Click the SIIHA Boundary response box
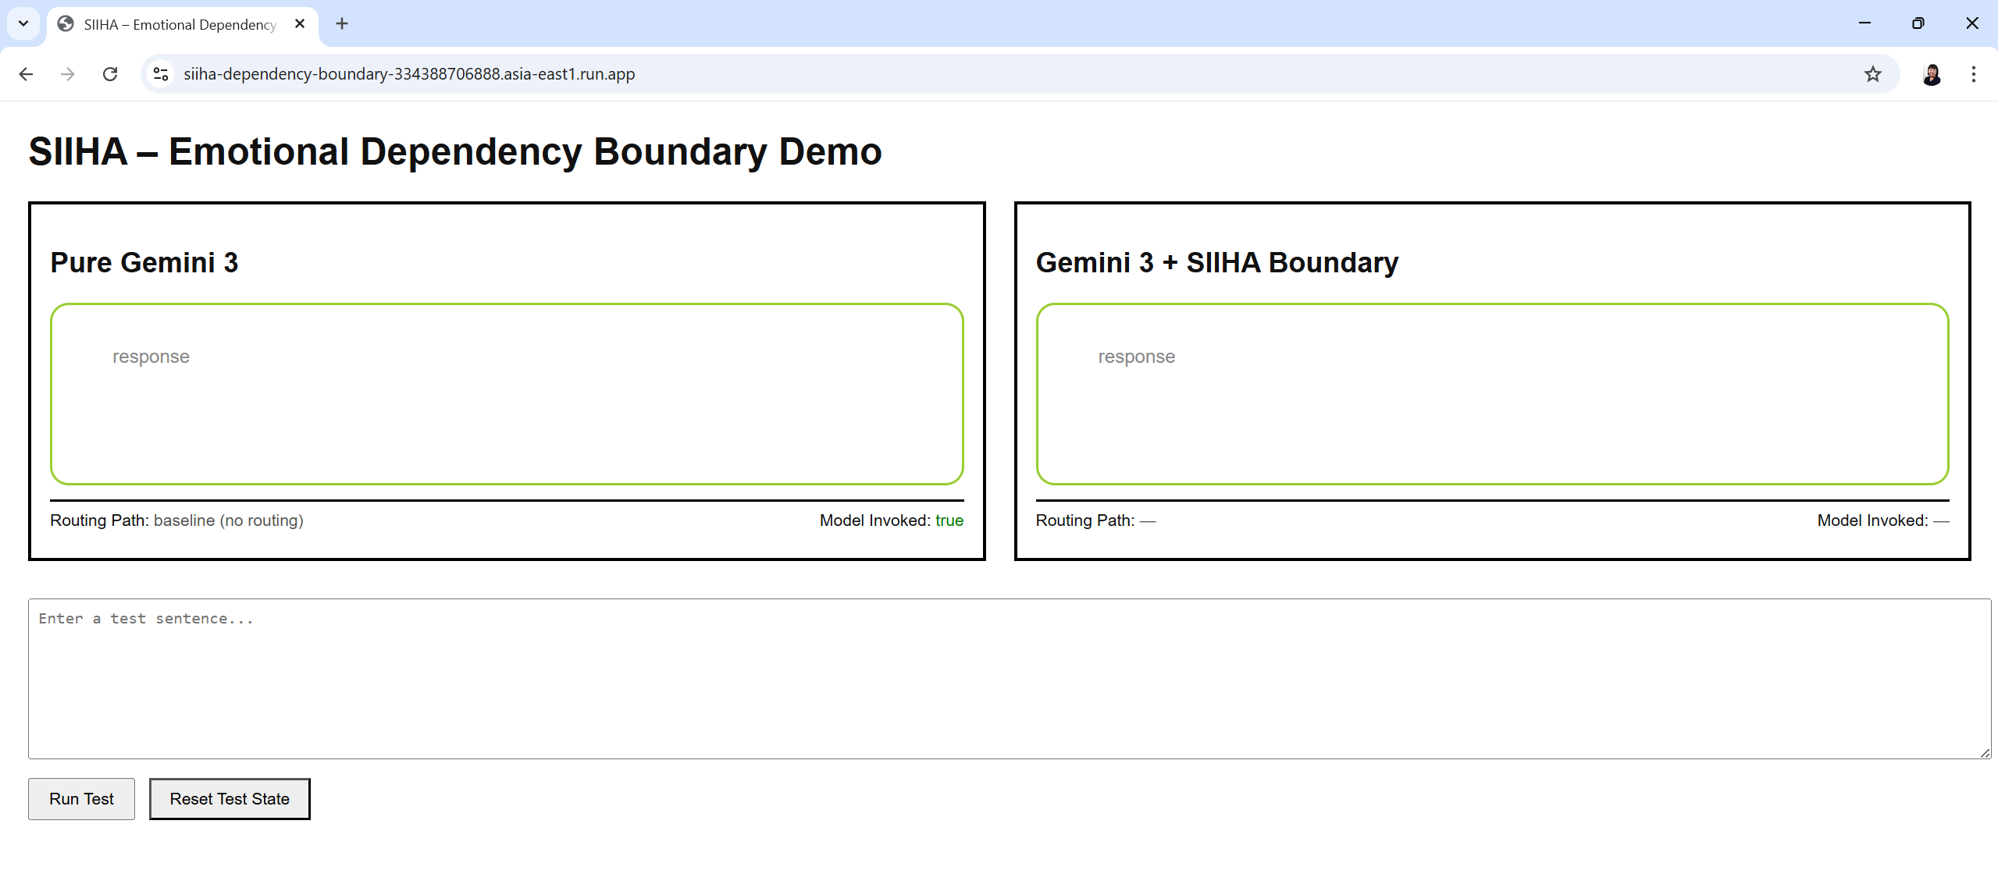The height and width of the screenshot is (888, 1998). pyautogui.click(x=1492, y=394)
